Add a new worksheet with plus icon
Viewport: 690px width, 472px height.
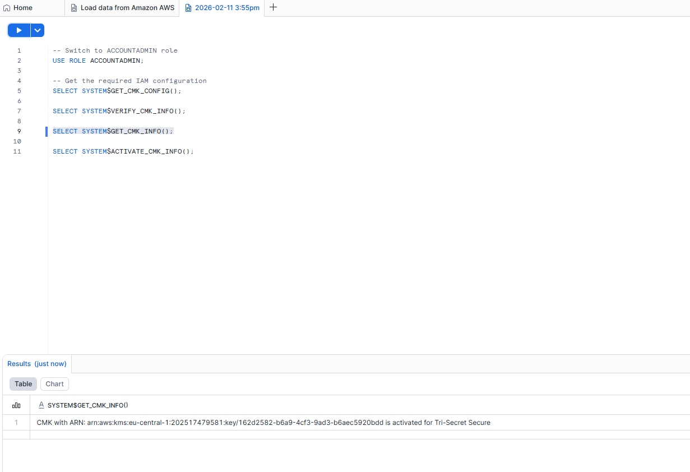coord(273,7)
